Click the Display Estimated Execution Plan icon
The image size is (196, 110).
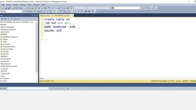[51, 12]
